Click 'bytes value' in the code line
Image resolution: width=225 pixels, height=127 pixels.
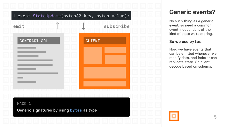click(x=110, y=16)
